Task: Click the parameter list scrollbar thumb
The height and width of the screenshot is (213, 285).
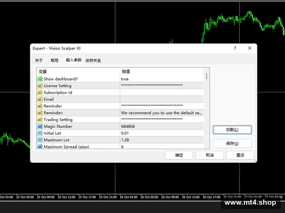Action: (207, 76)
